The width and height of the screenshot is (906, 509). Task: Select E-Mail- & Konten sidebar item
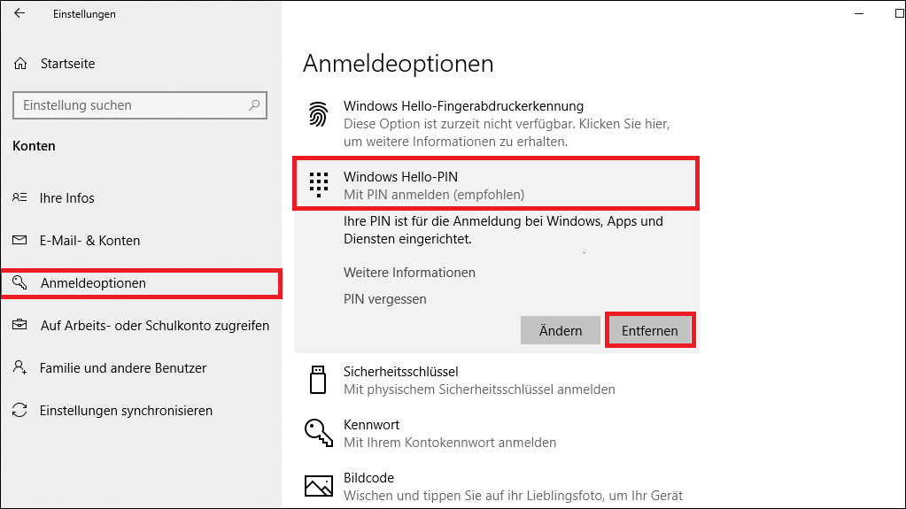click(90, 241)
